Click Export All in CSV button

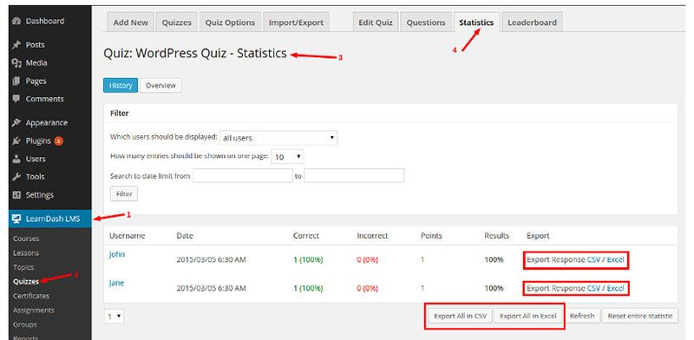[461, 316]
